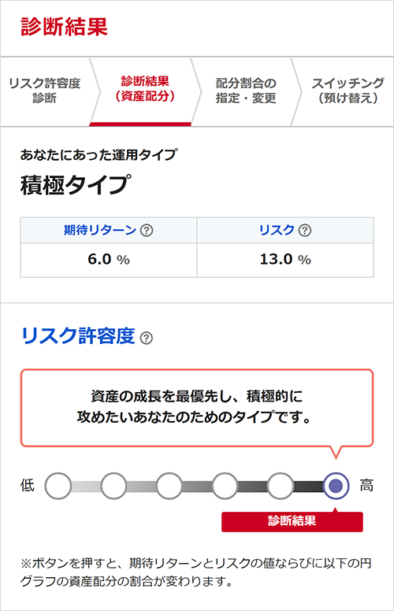The width and height of the screenshot is (394, 611).
Task: Select the second risk tolerance level circle
Action: [x=113, y=486]
